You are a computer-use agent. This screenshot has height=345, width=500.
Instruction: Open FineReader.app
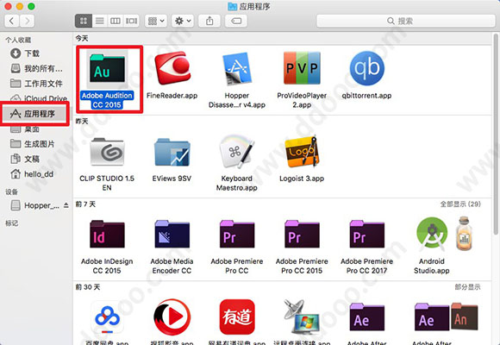point(172,68)
